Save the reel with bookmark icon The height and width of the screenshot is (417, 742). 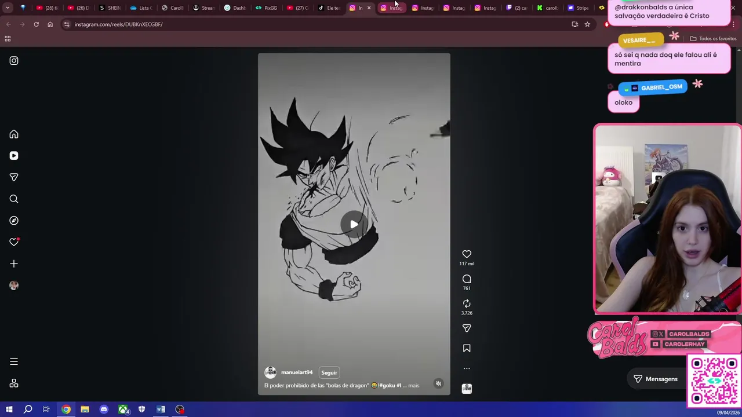(x=467, y=349)
